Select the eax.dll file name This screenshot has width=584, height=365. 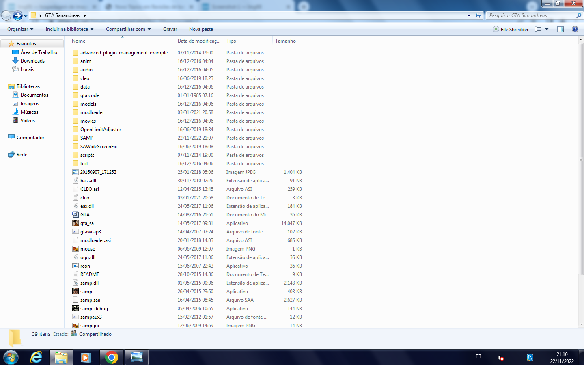[87, 206]
